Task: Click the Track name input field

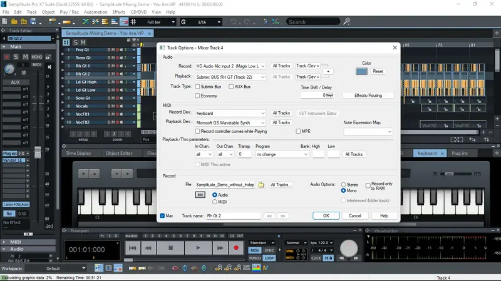Action: click(x=232, y=215)
